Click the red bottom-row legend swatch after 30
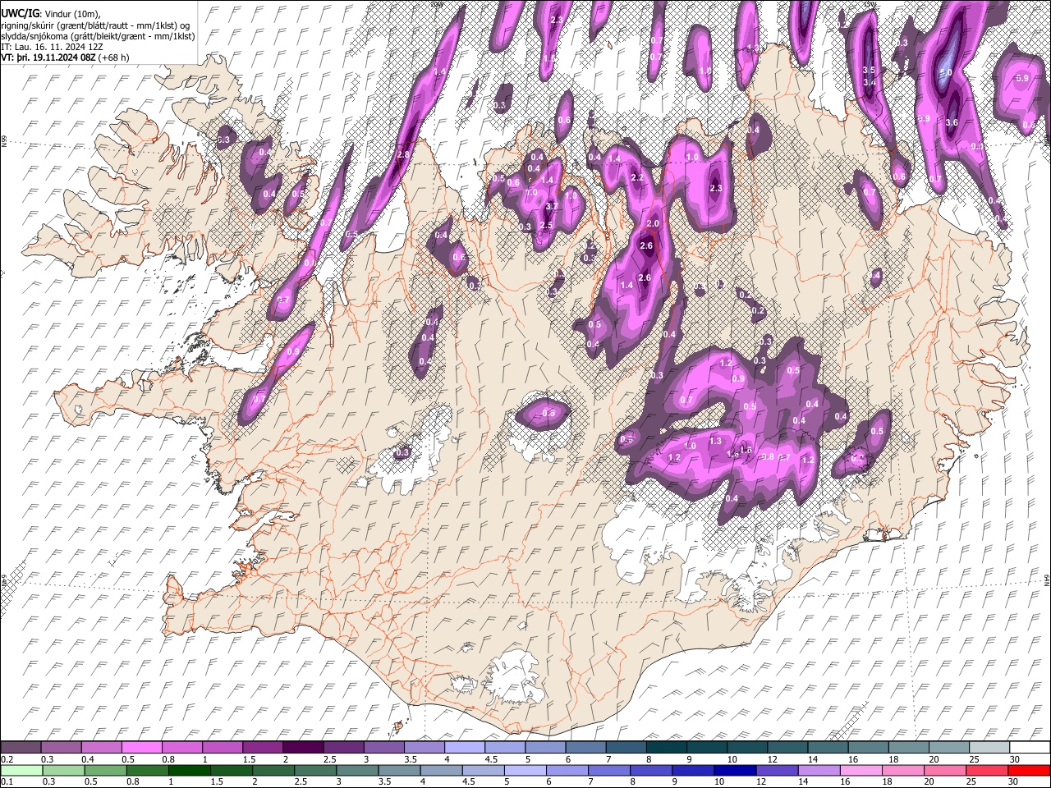Screen dimensions: 1051x788 click(1030, 770)
